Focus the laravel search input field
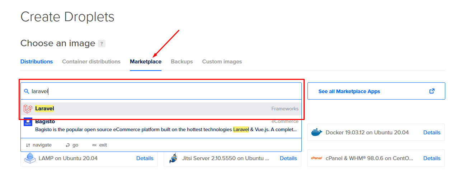The image size is (465, 187). (x=161, y=91)
